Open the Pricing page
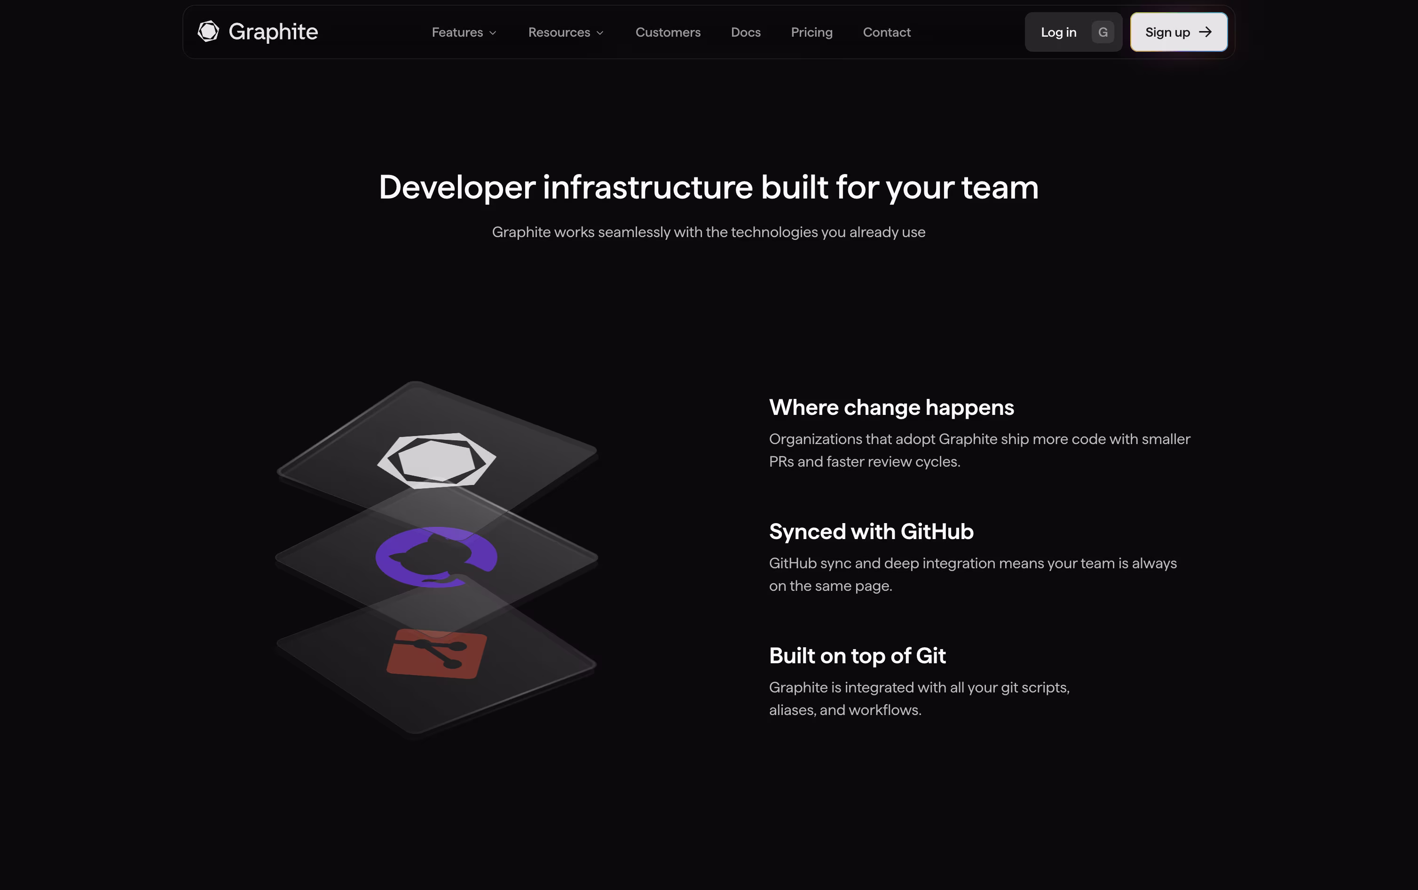The width and height of the screenshot is (1418, 890). click(811, 32)
